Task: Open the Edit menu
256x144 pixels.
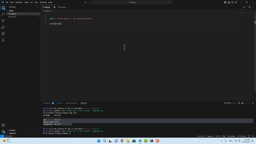Action: (x=12, y=2)
